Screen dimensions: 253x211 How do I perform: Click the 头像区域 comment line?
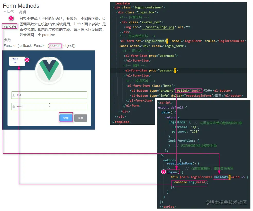[x=134, y=17]
